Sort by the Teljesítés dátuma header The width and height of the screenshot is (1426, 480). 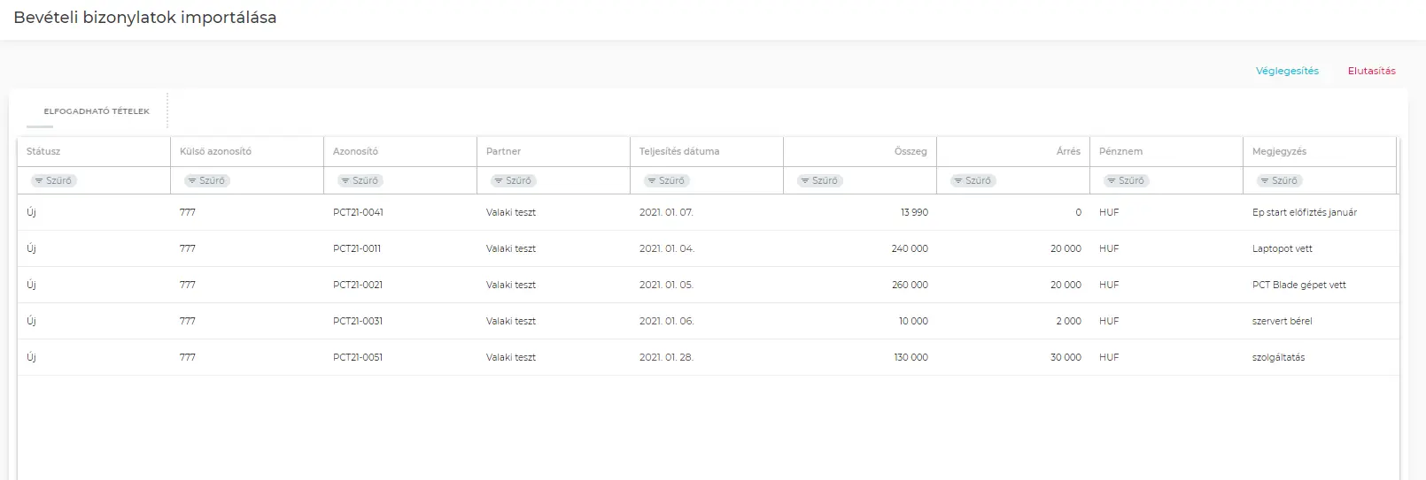(679, 151)
